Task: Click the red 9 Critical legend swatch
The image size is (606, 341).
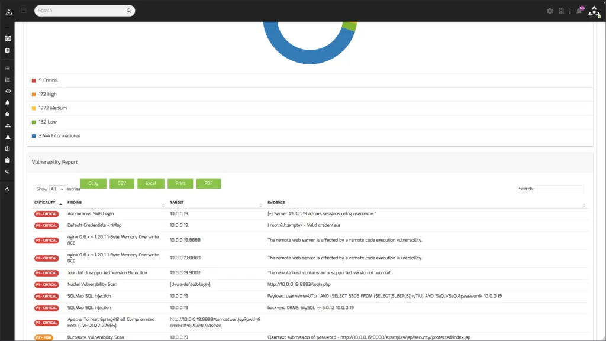Action: click(34, 80)
